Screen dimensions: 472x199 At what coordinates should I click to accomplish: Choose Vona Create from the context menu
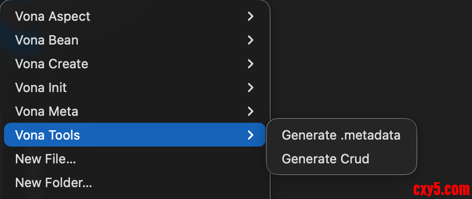click(52, 64)
